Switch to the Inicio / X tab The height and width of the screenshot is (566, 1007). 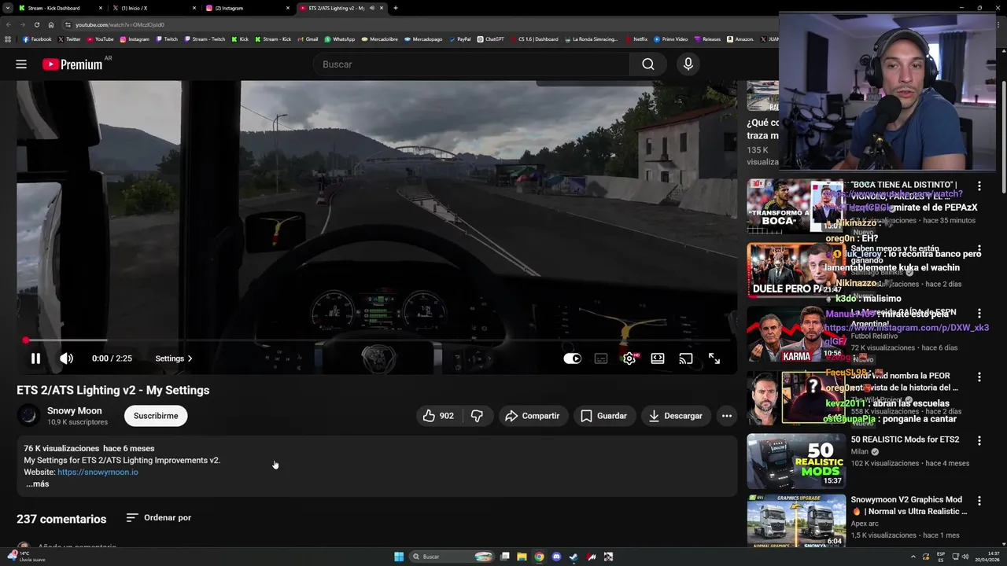[153, 8]
